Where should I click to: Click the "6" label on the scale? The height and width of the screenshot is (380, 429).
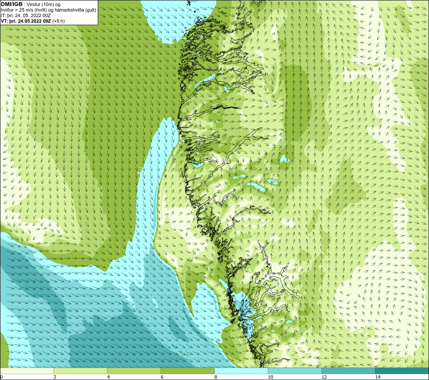tap(162, 377)
